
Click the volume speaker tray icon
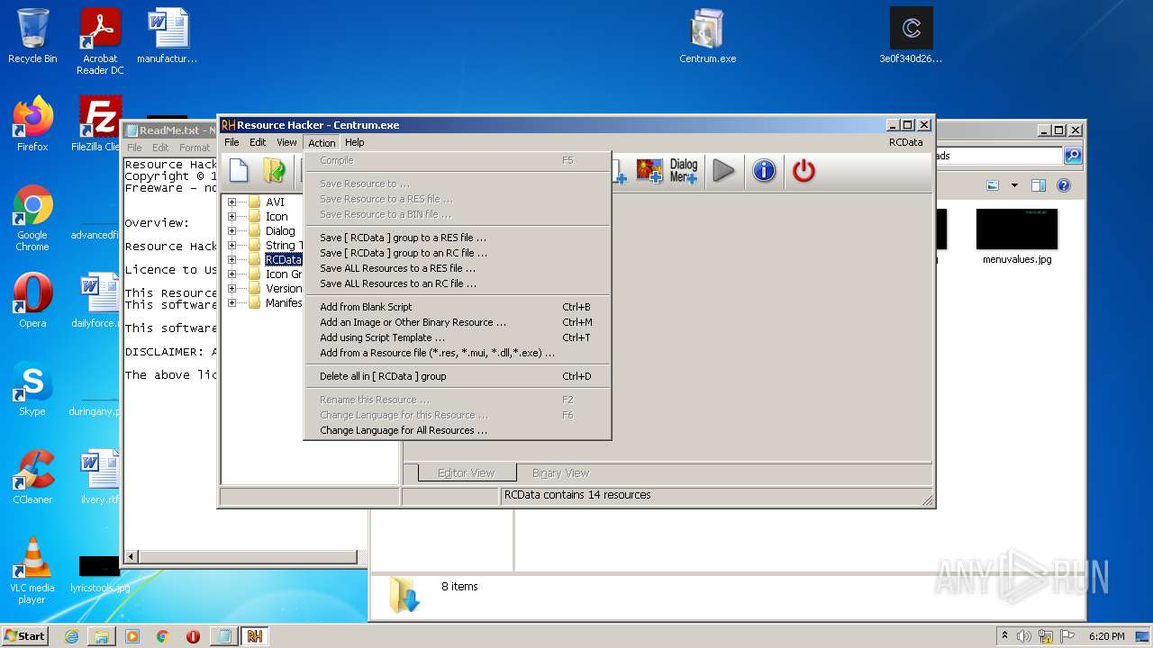pyautogui.click(x=1024, y=636)
